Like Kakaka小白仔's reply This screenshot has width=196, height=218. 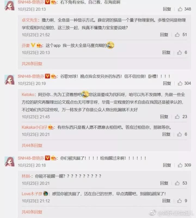tap(179, 134)
